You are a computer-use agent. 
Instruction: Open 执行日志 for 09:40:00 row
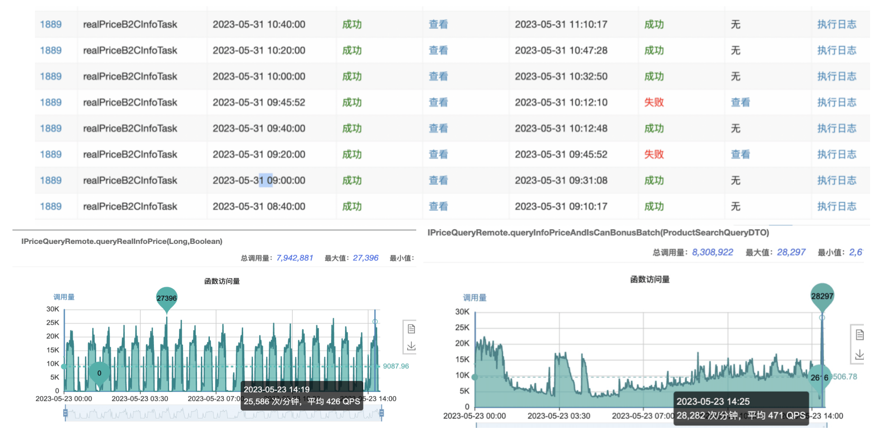pyautogui.click(x=837, y=128)
